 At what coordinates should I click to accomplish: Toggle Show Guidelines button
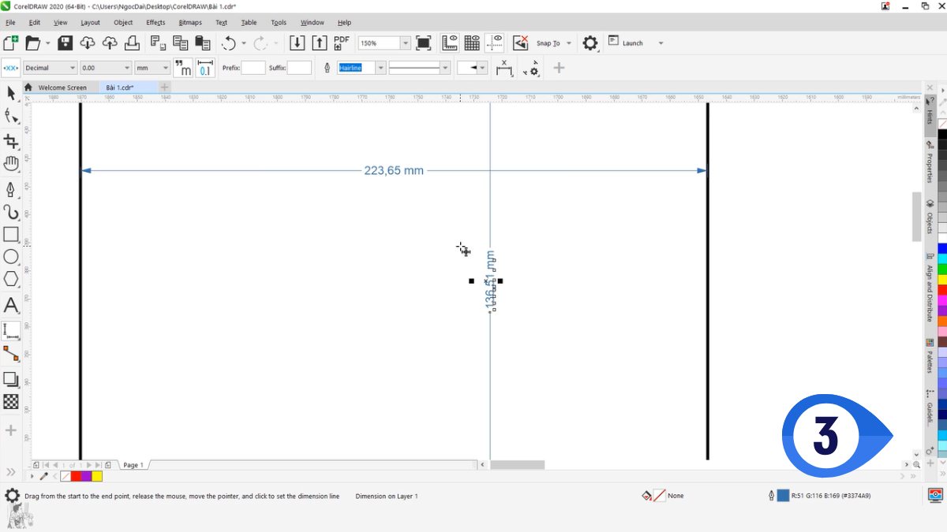tap(495, 43)
